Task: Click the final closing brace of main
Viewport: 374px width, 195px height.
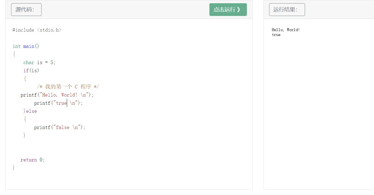Action: (x=14, y=168)
